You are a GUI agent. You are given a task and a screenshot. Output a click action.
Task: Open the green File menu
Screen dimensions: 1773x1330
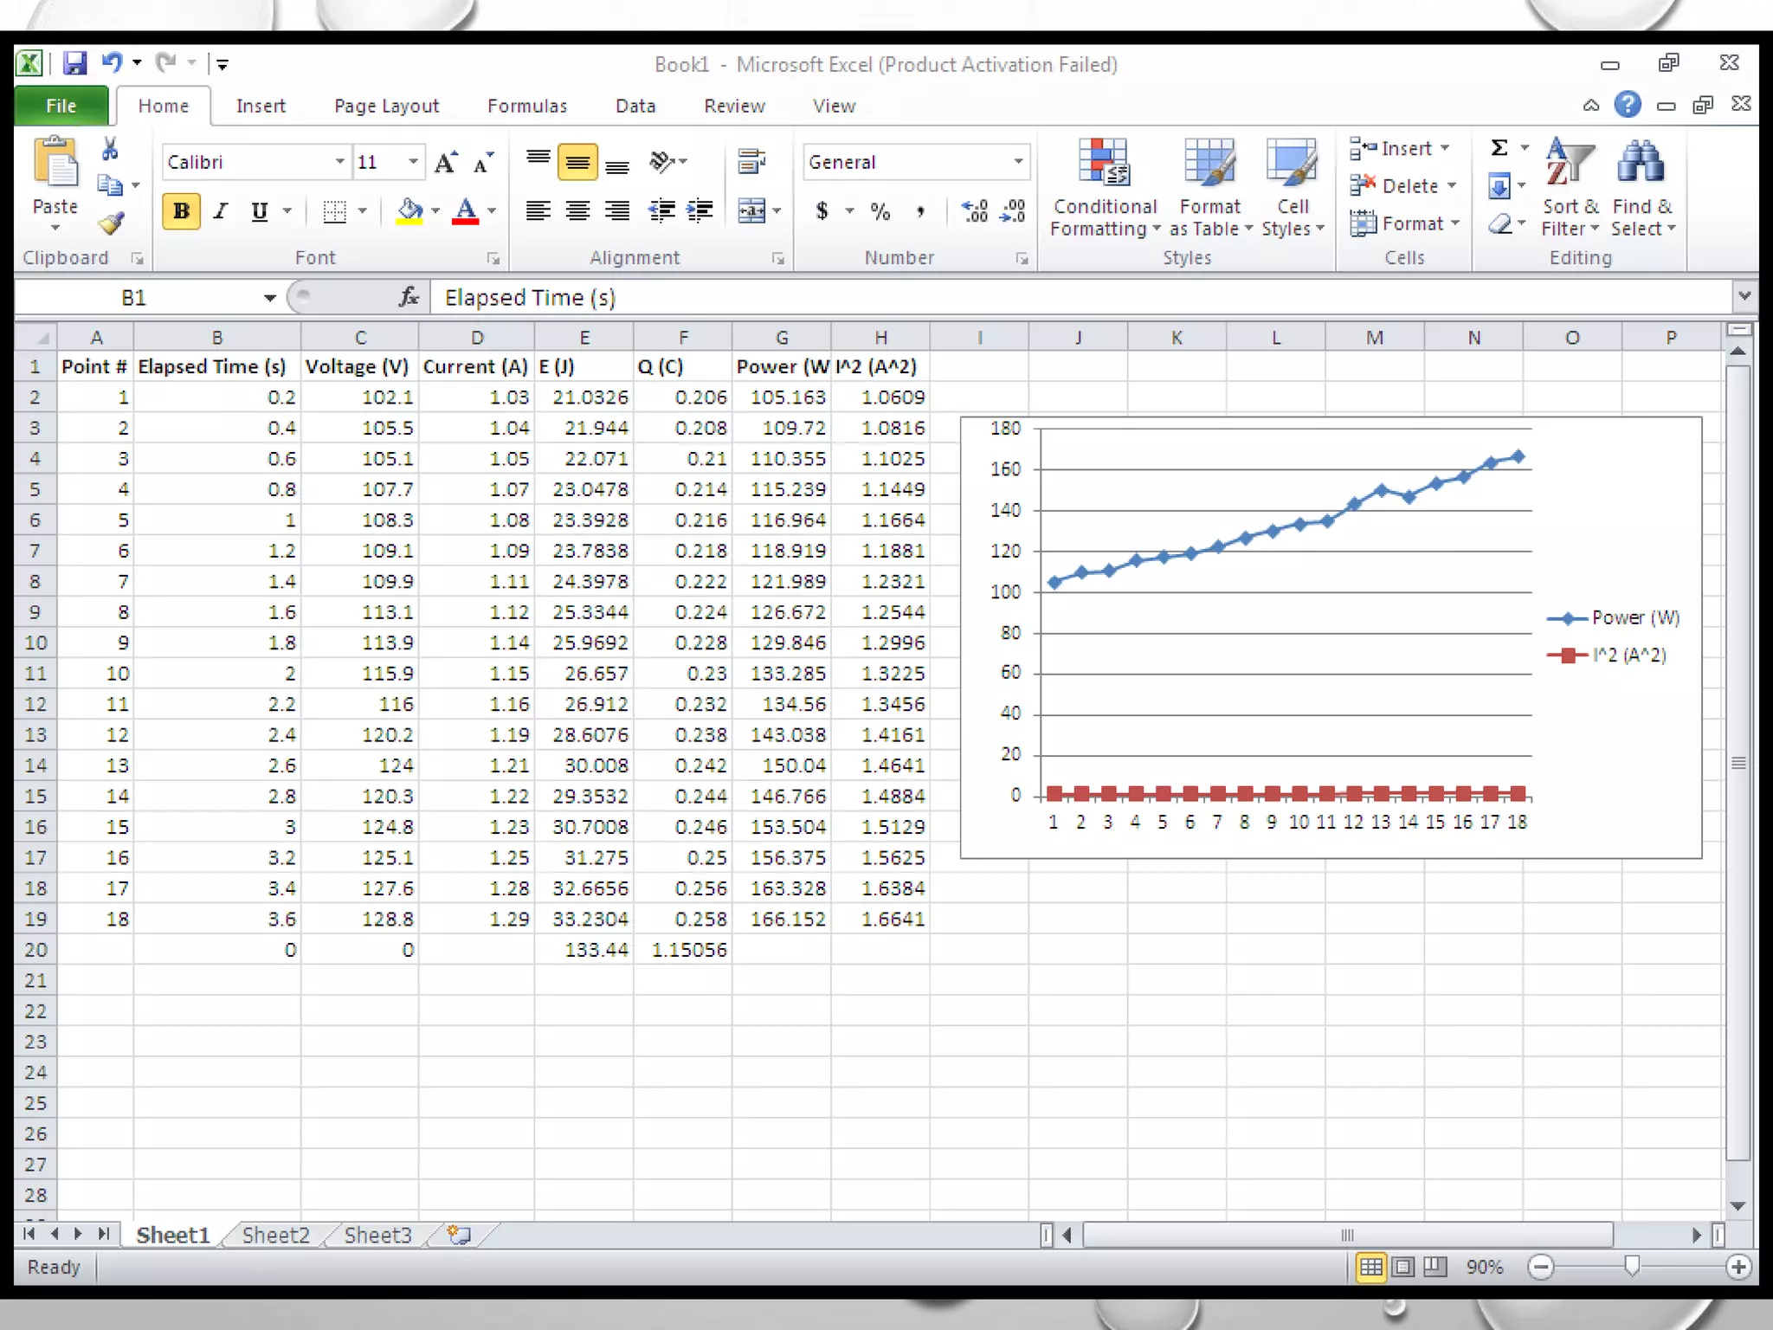[61, 106]
